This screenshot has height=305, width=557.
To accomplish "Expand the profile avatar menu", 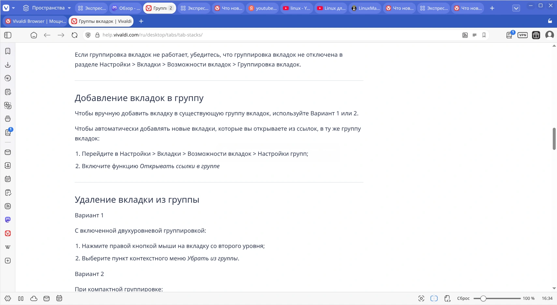I will pyautogui.click(x=550, y=35).
